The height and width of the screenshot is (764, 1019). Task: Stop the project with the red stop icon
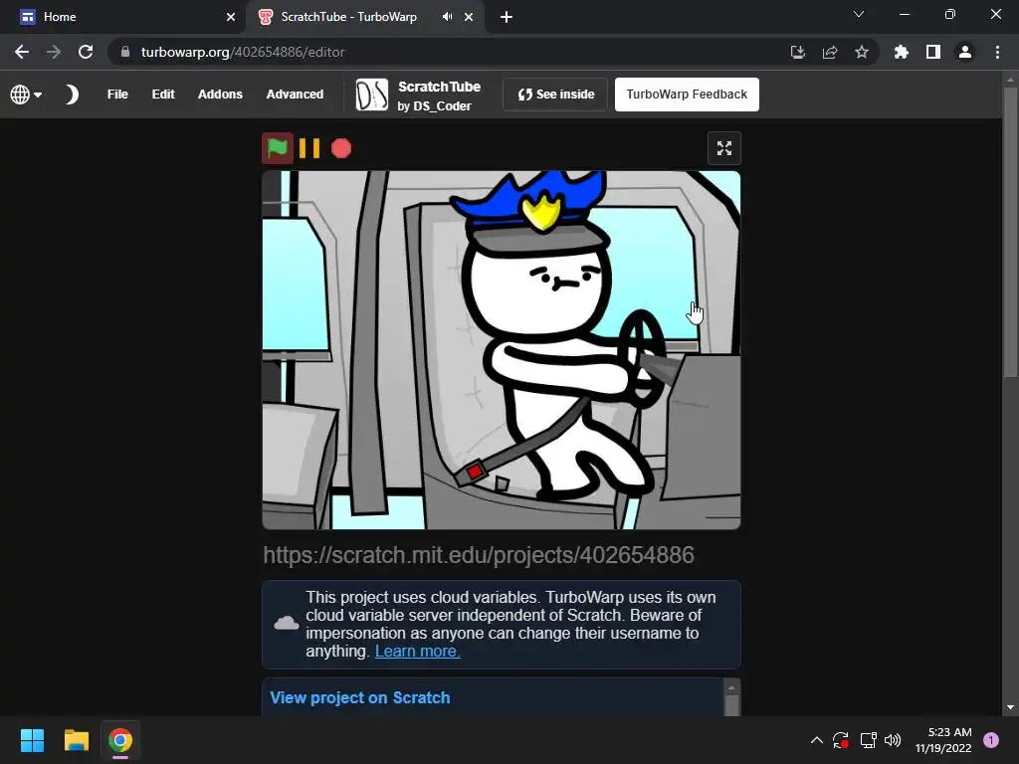[x=341, y=148]
